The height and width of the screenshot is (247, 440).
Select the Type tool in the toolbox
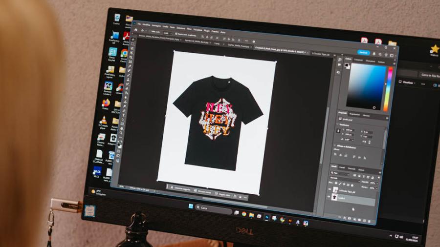click(124, 115)
